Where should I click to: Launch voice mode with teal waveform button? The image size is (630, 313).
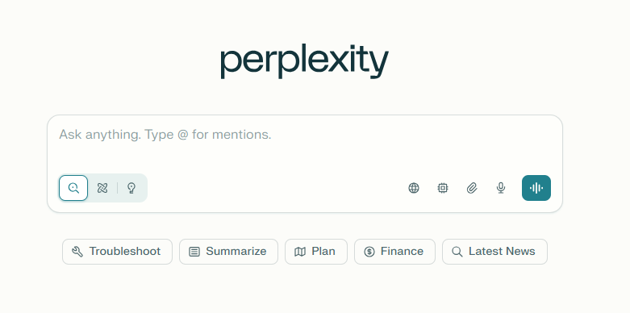536,188
